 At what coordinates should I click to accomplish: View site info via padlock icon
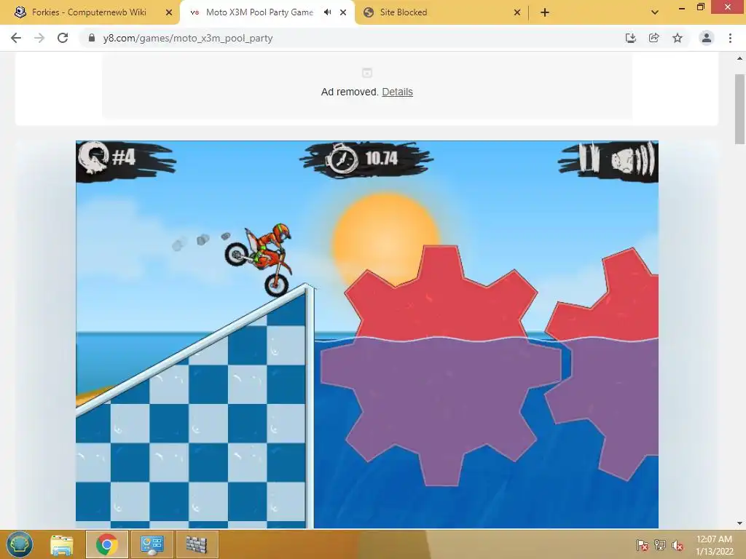tap(92, 38)
